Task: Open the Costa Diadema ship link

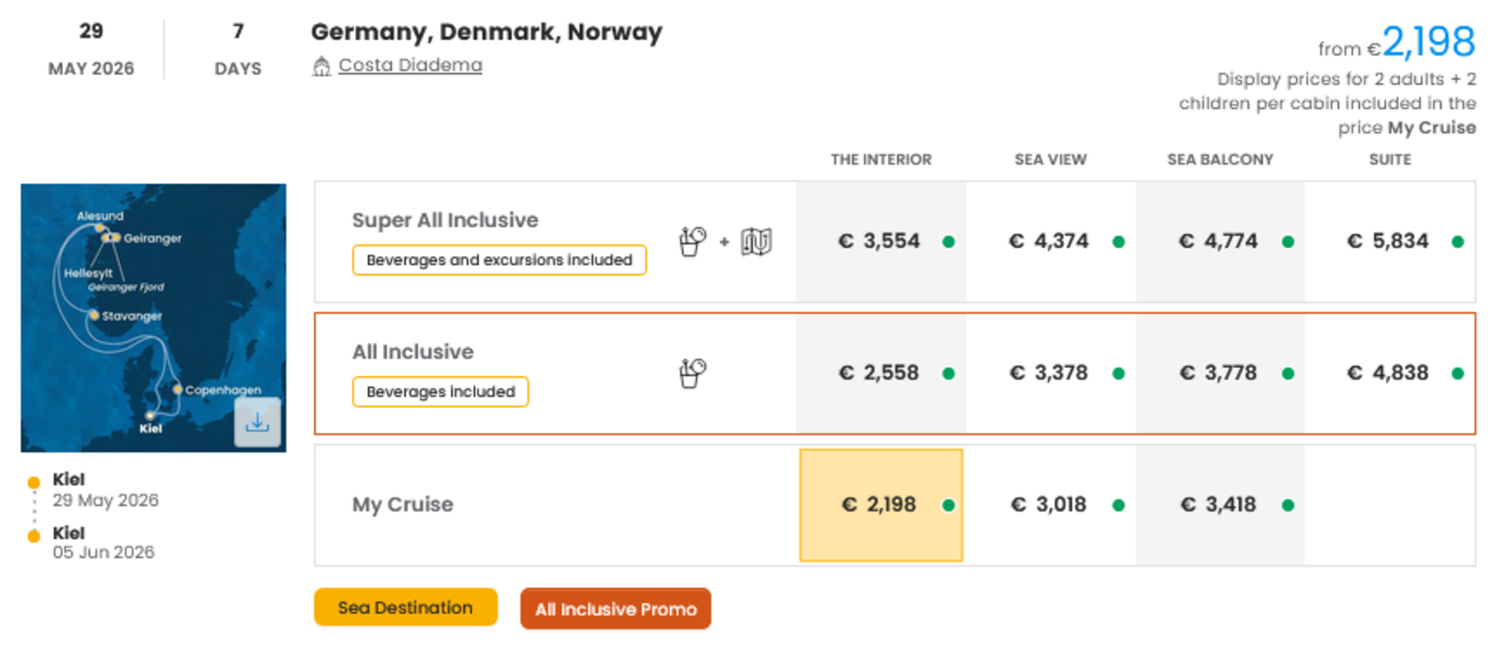Action: click(x=410, y=65)
